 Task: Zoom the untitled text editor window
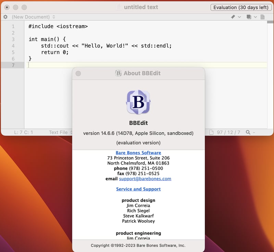point(24,7)
